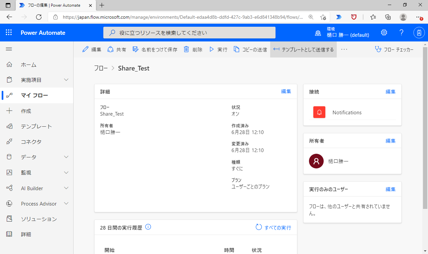
Task: Expand the データ chevron
Action: pos(66,157)
